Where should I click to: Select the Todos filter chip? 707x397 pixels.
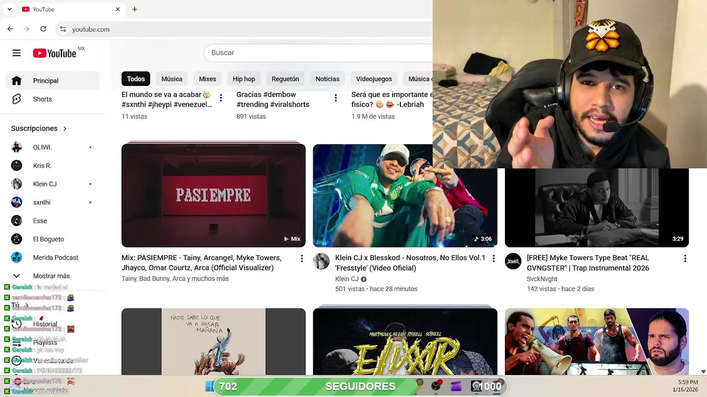pos(136,79)
